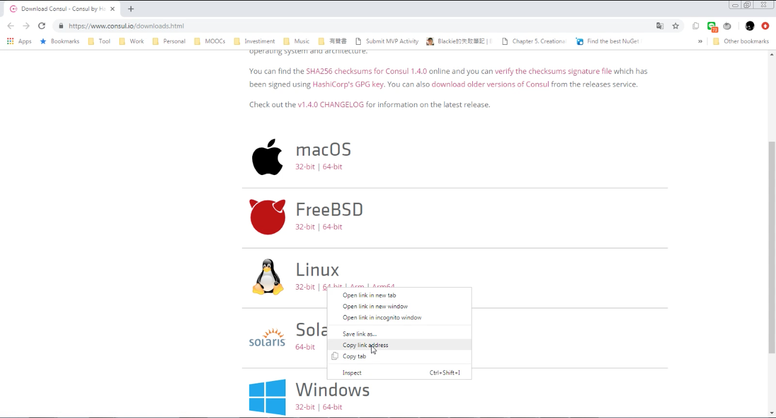
Task: Open Submit MVP Activity bookmark
Action: [387, 41]
